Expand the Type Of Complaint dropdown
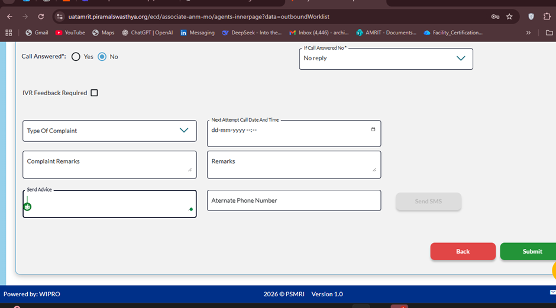 click(x=109, y=131)
